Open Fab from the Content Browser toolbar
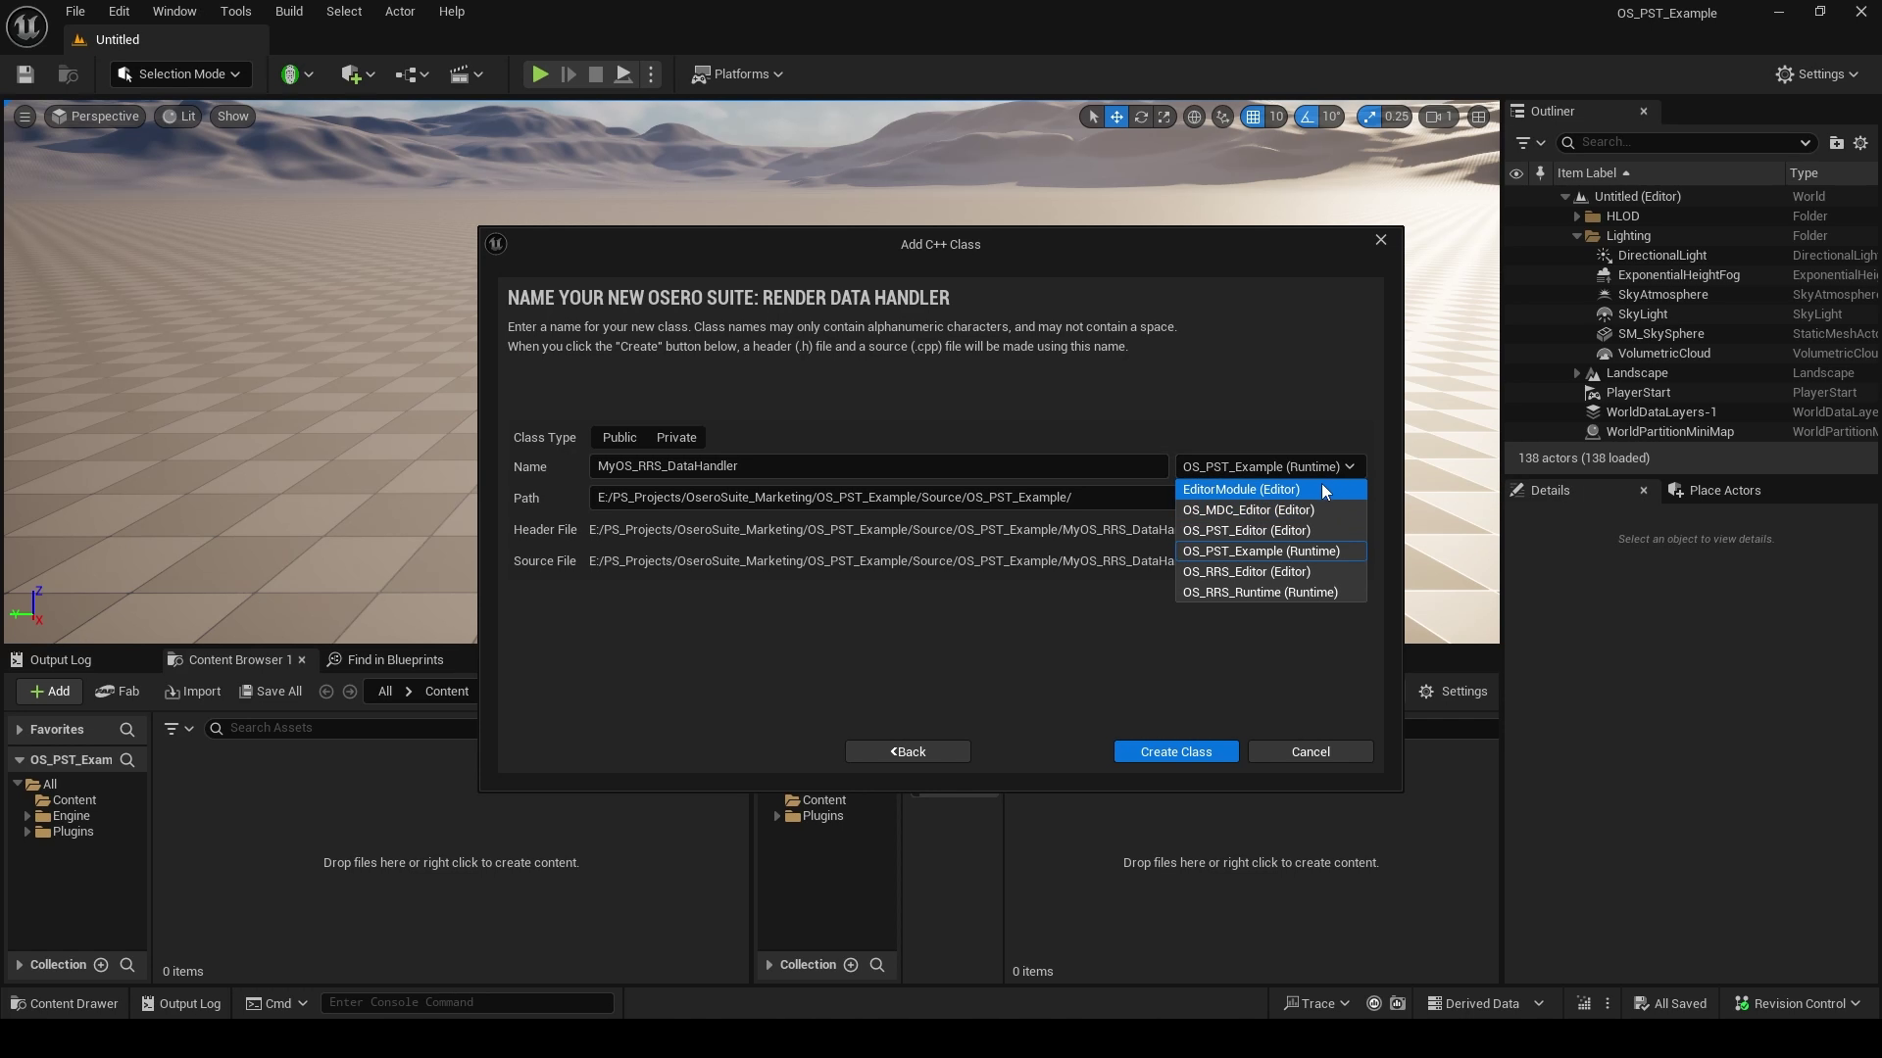 pyautogui.click(x=118, y=692)
